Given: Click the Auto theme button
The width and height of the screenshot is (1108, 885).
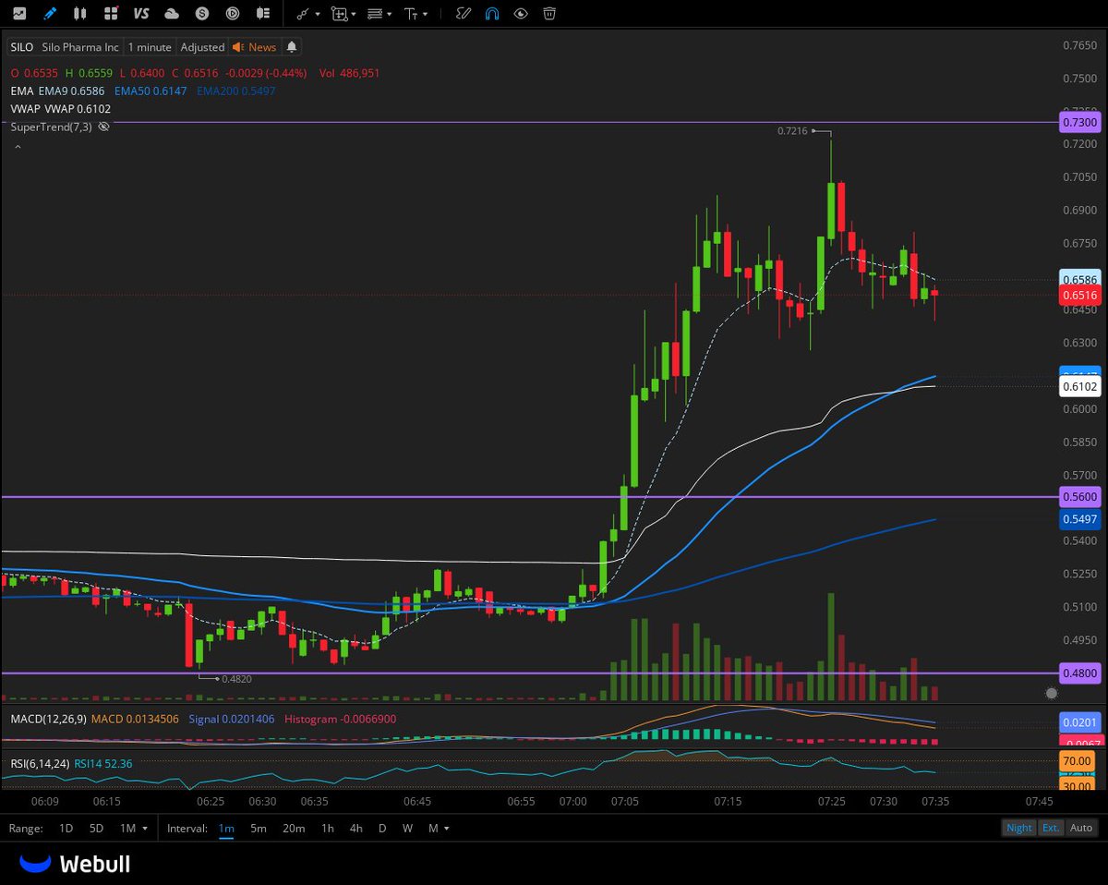Looking at the screenshot, I should pos(1080,828).
